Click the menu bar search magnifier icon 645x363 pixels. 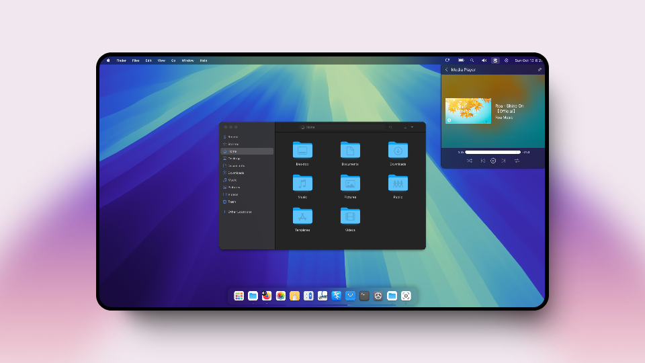(472, 61)
